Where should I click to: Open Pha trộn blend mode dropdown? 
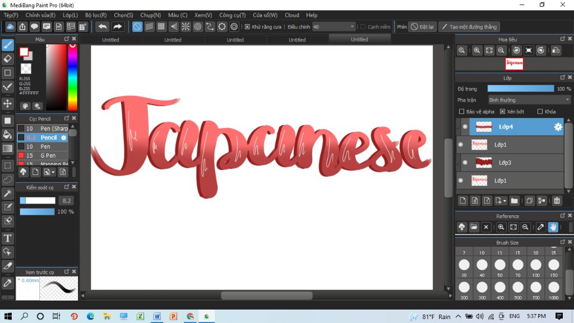click(529, 100)
